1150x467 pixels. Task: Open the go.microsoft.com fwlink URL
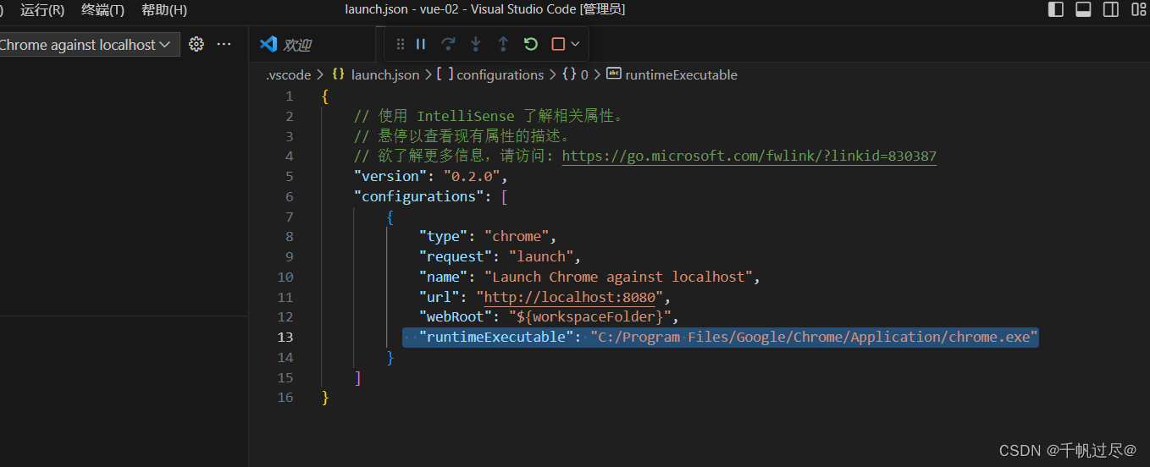tap(749, 156)
